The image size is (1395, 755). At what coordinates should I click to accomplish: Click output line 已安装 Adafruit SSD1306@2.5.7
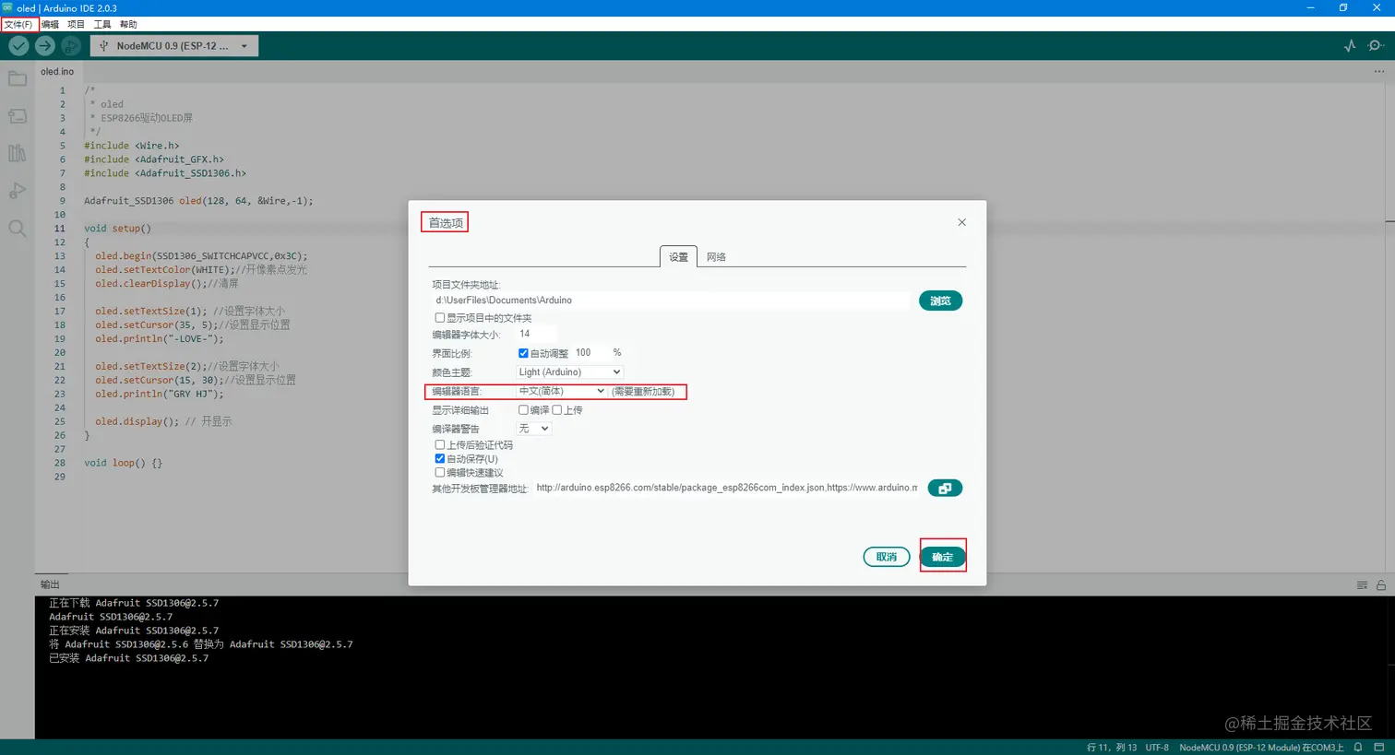[x=128, y=658]
